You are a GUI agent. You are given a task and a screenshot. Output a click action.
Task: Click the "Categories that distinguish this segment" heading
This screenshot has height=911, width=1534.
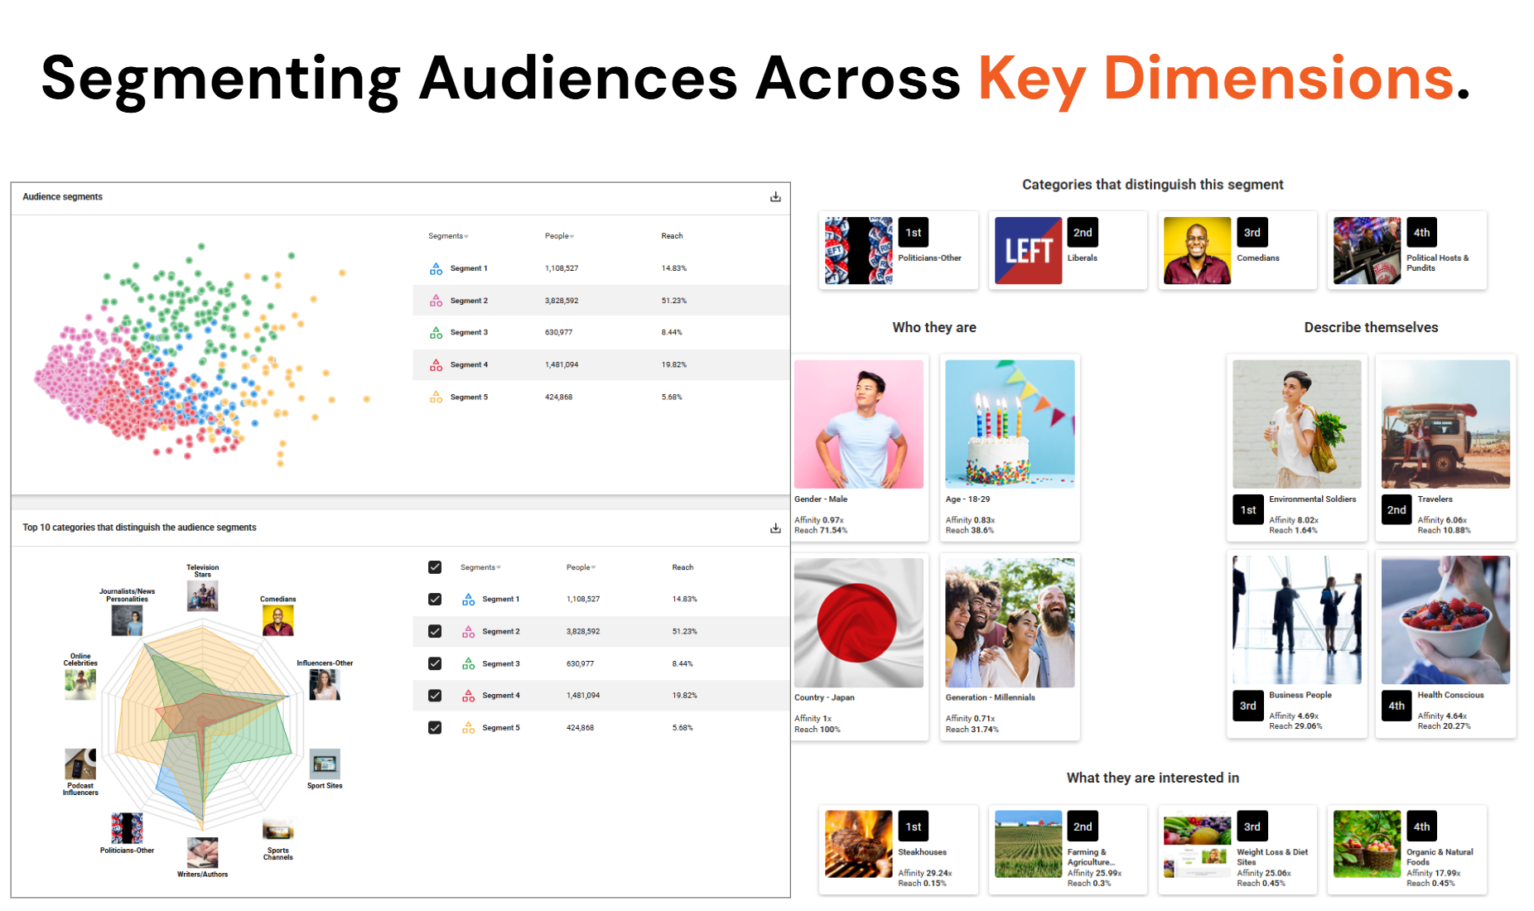point(1152,185)
